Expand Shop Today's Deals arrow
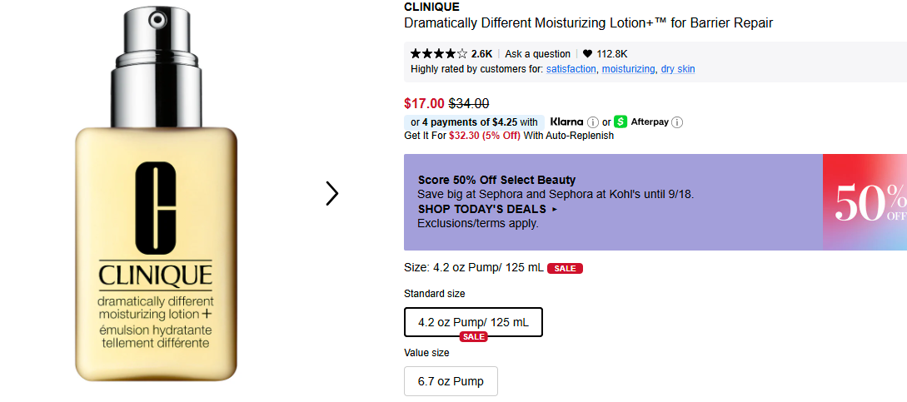 pyautogui.click(x=555, y=210)
